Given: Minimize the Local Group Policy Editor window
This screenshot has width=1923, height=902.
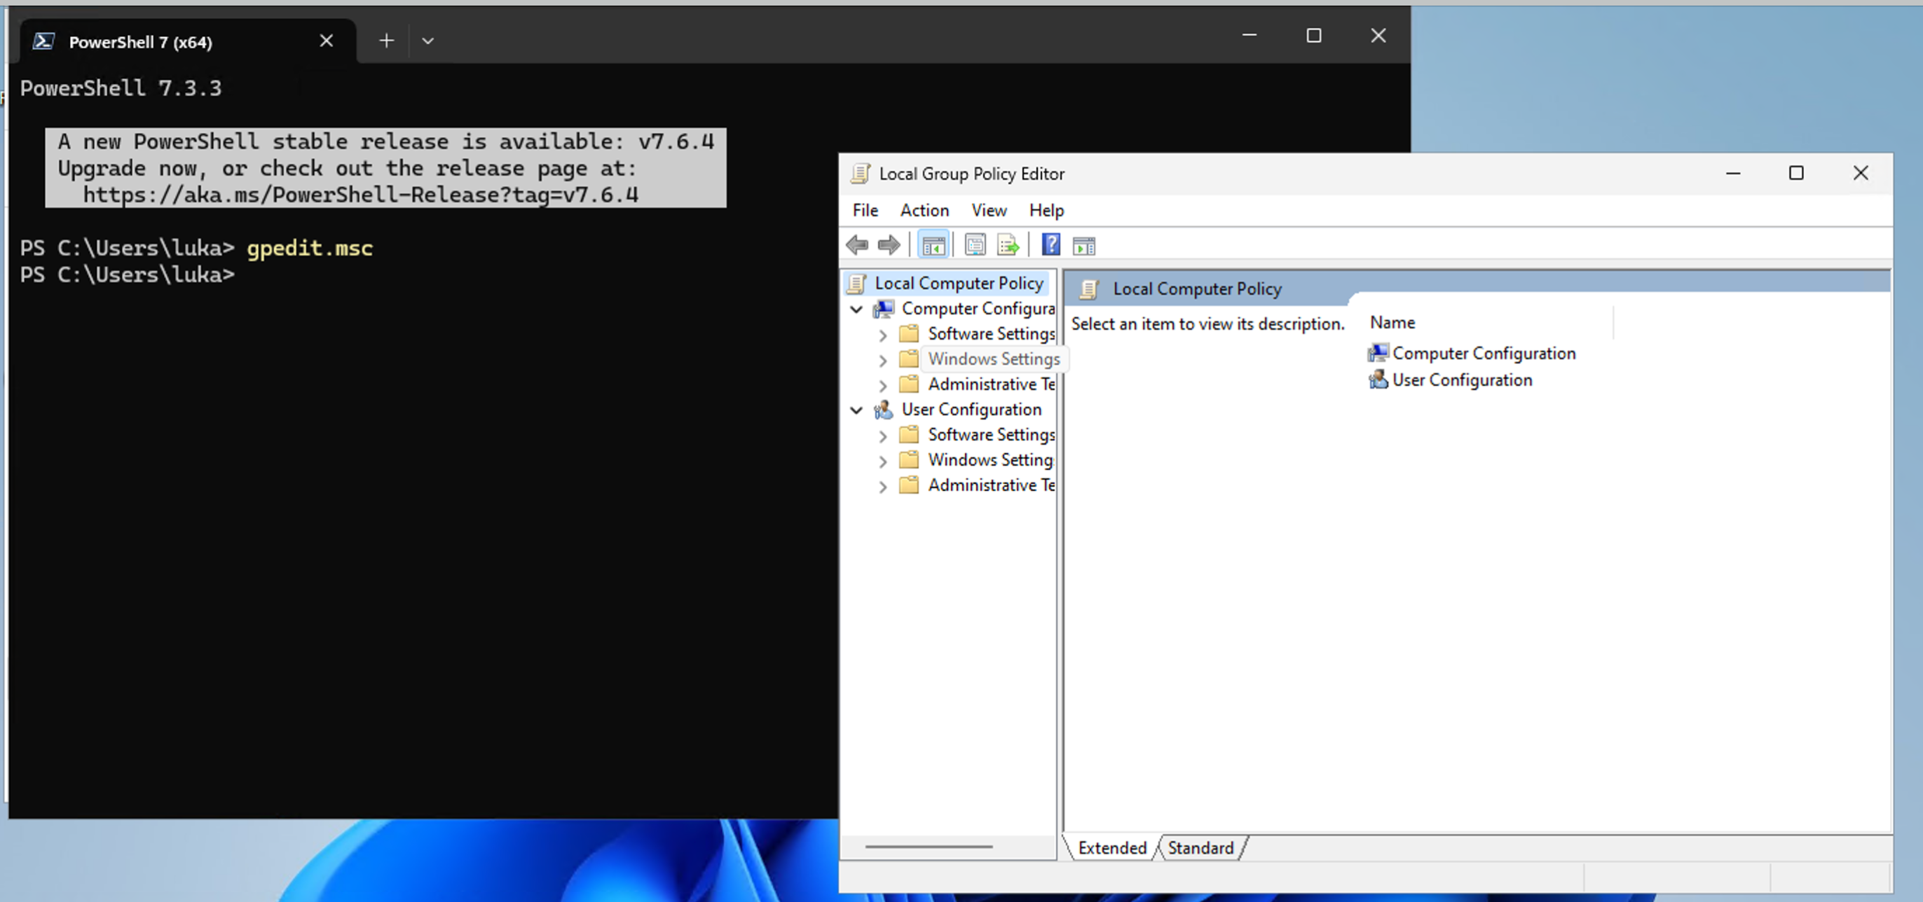Looking at the screenshot, I should [1732, 173].
